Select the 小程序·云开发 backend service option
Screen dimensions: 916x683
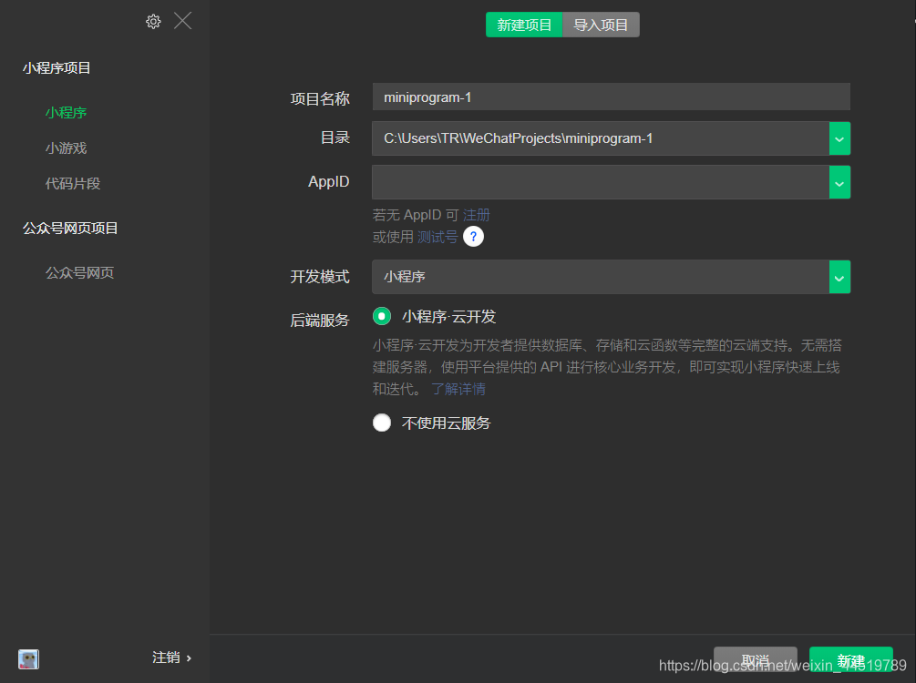382,316
